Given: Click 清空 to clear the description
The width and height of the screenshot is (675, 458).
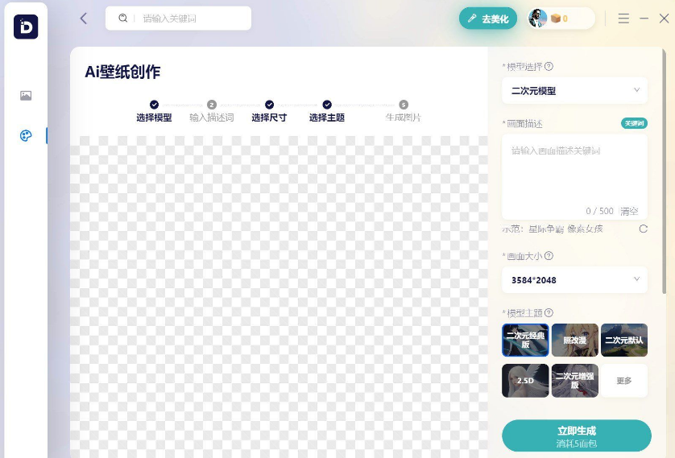Looking at the screenshot, I should click(x=629, y=211).
